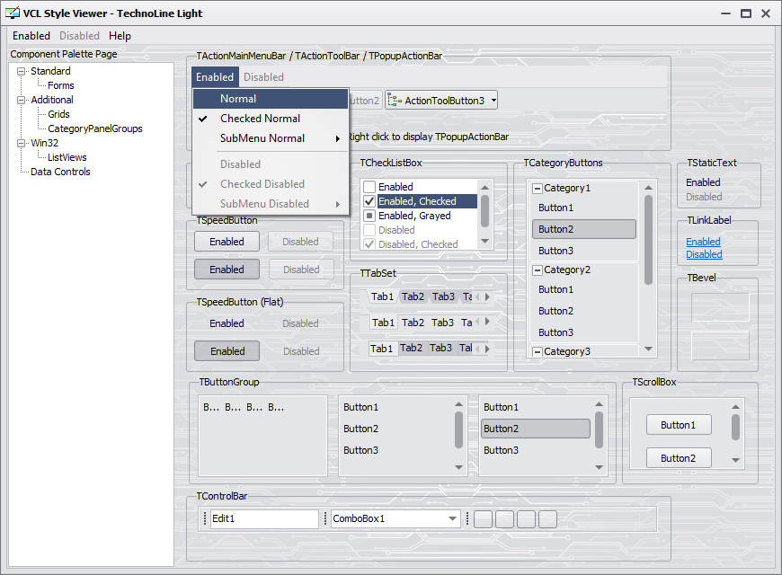Click Button3 under Category1
This screenshot has width=782, height=575.
click(x=584, y=251)
